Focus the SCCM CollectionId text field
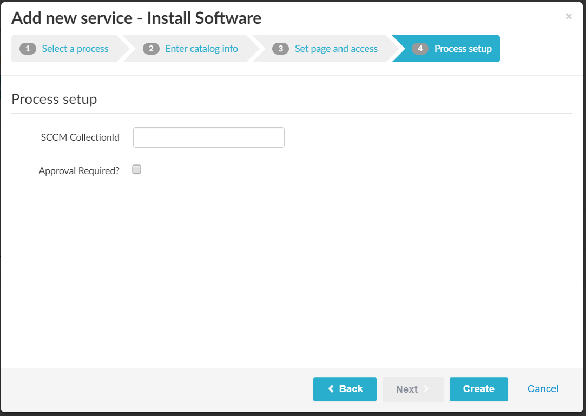Viewport: 586px width, 416px height. [208, 137]
